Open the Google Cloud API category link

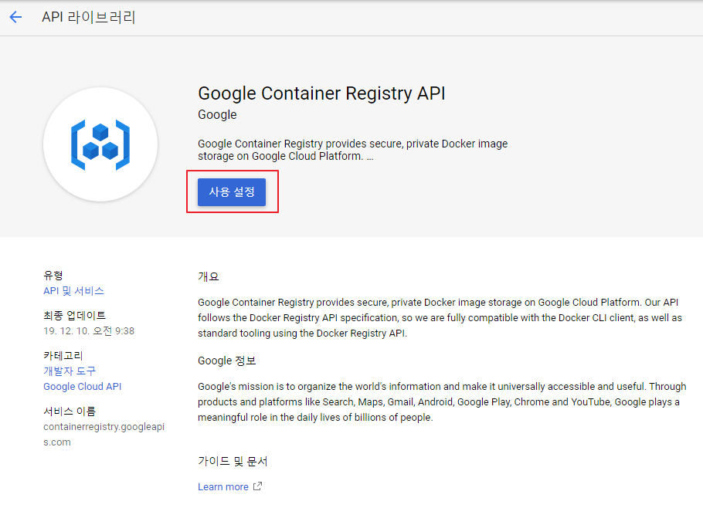83,386
